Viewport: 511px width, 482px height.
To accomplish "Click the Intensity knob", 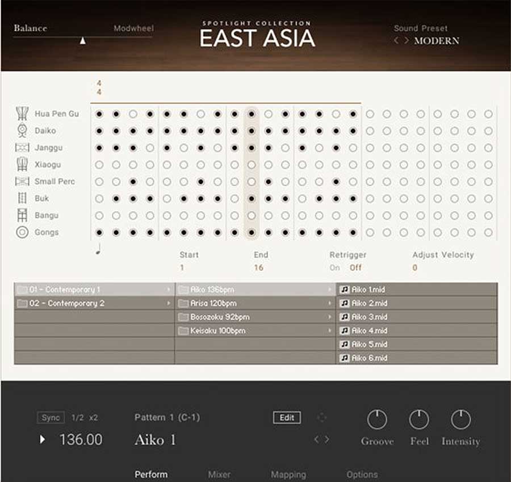I will click(x=461, y=420).
